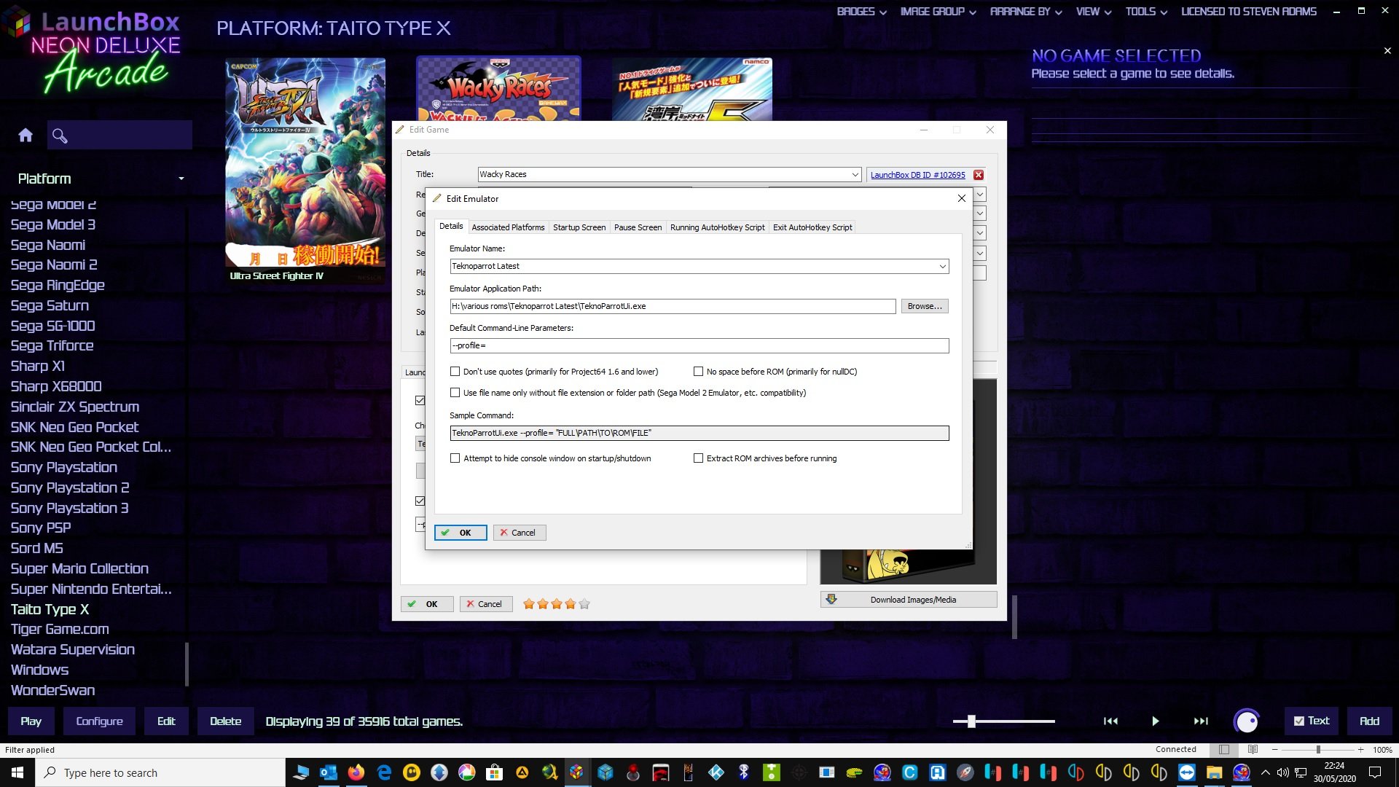Toggle No space before ROM checkbox
Viewport: 1399px width, 787px height.
pos(698,372)
